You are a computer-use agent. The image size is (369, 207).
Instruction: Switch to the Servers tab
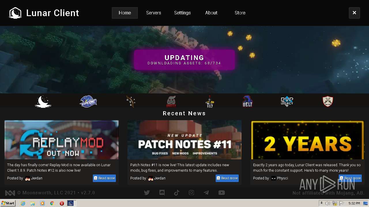tap(154, 13)
